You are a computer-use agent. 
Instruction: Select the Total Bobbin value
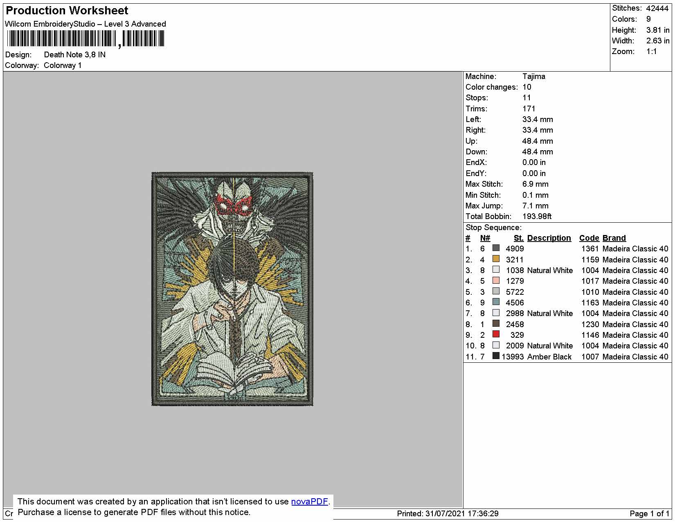(537, 217)
